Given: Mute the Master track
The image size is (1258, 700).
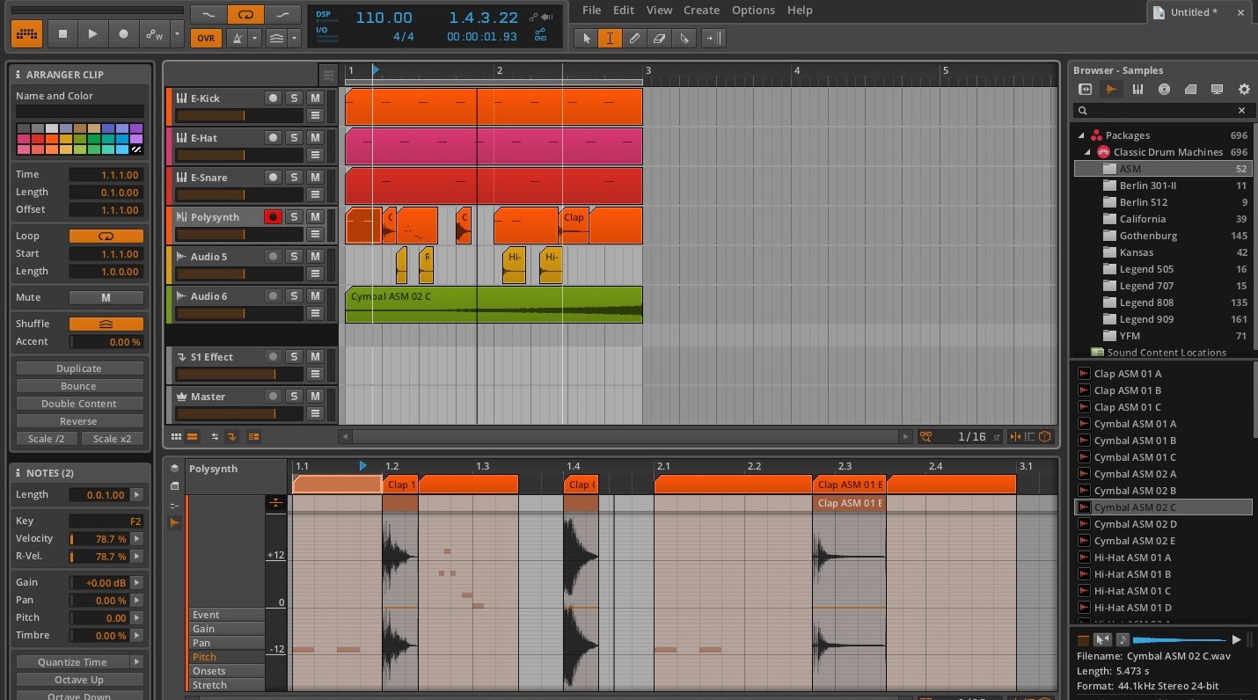Looking at the screenshot, I should [x=315, y=397].
